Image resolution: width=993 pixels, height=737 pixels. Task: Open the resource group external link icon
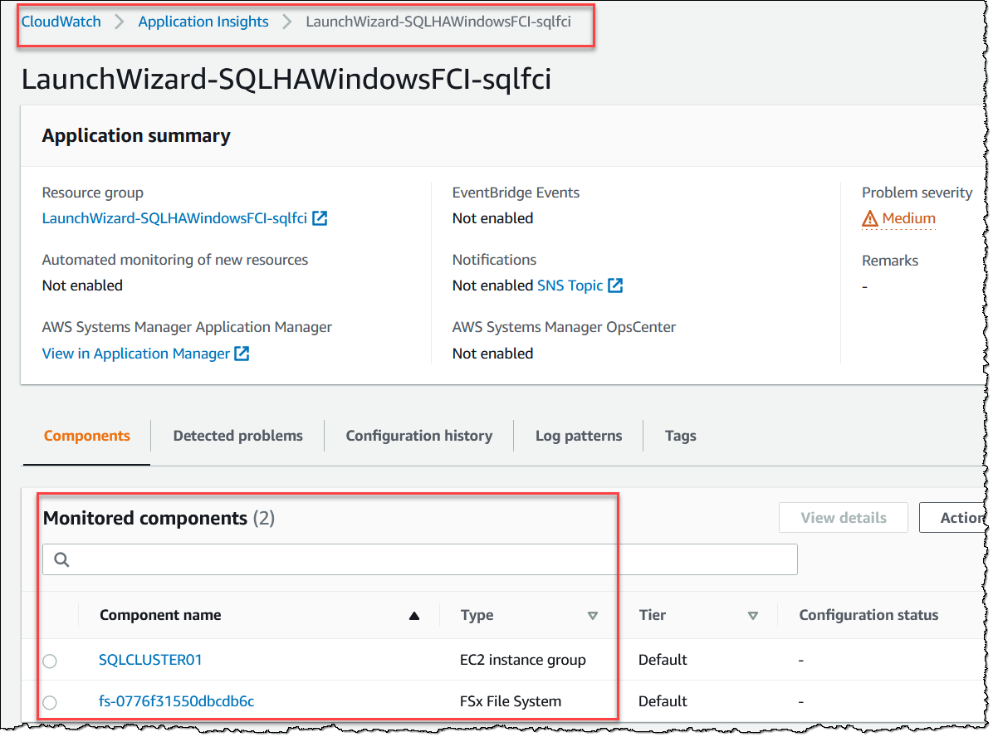pyautogui.click(x=320, y=218)
